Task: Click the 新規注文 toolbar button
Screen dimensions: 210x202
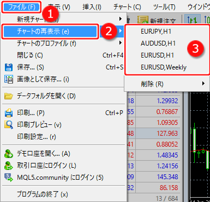Action: [x=157, y=20]
